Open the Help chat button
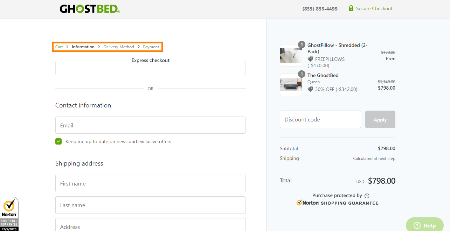This screenshot has width=450, height=231. click(x=425, y=225)
